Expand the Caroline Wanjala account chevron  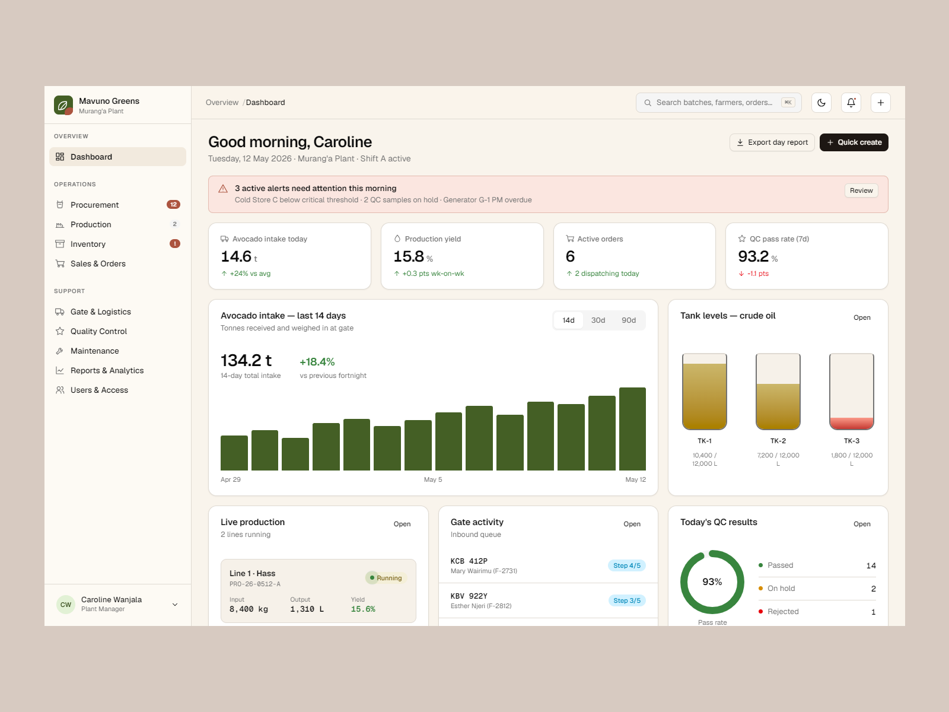[x=175, y=605]
